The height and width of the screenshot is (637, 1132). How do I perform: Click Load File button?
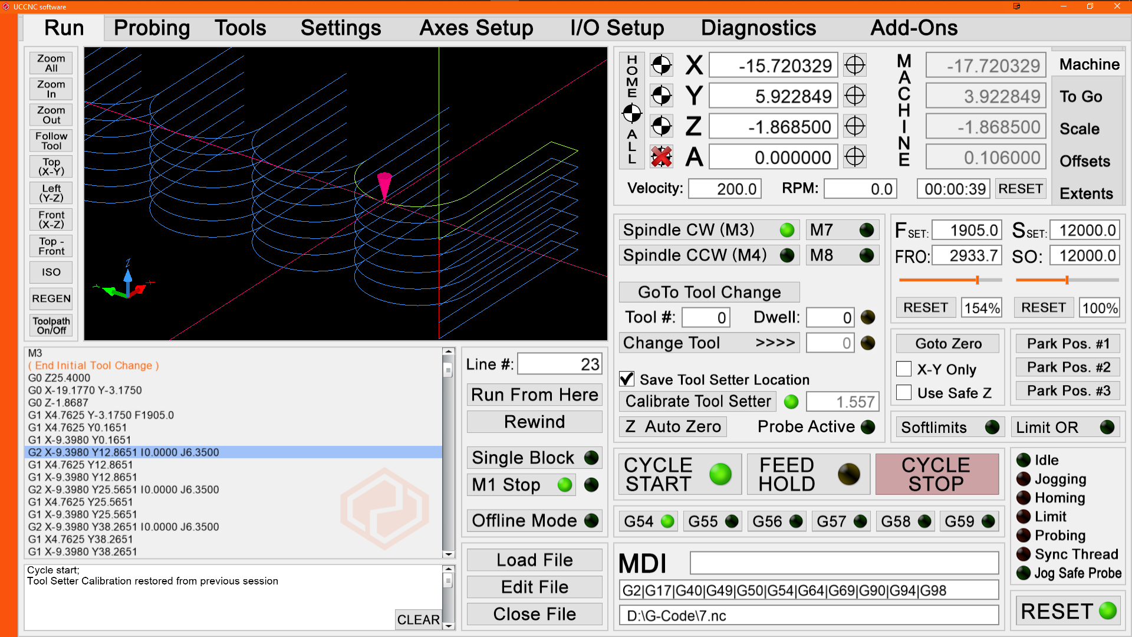(535, 560)
